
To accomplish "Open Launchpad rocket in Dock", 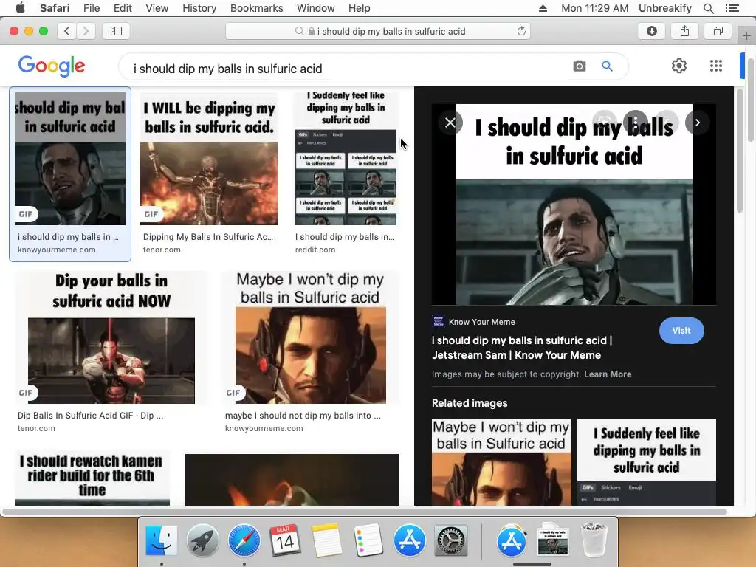I will 202,540.
